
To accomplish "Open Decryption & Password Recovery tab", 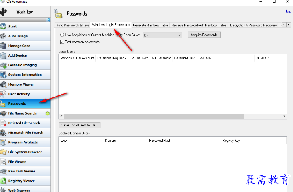I will [253, 25].
